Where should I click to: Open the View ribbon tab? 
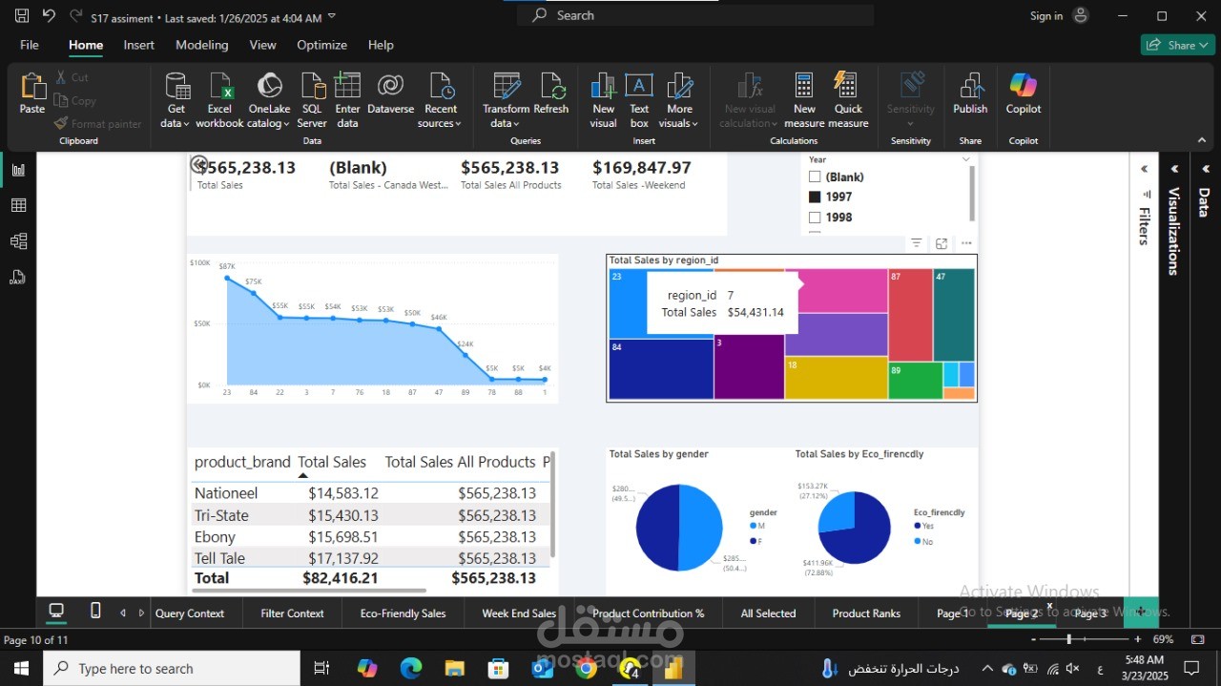(262, 45)
